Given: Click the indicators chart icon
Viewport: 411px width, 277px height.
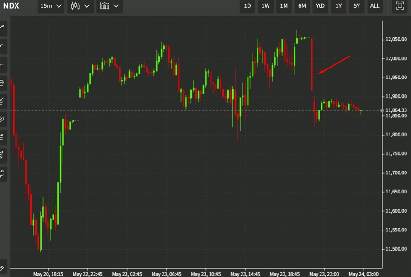Looking at the screenshot, I should (106, 6).
